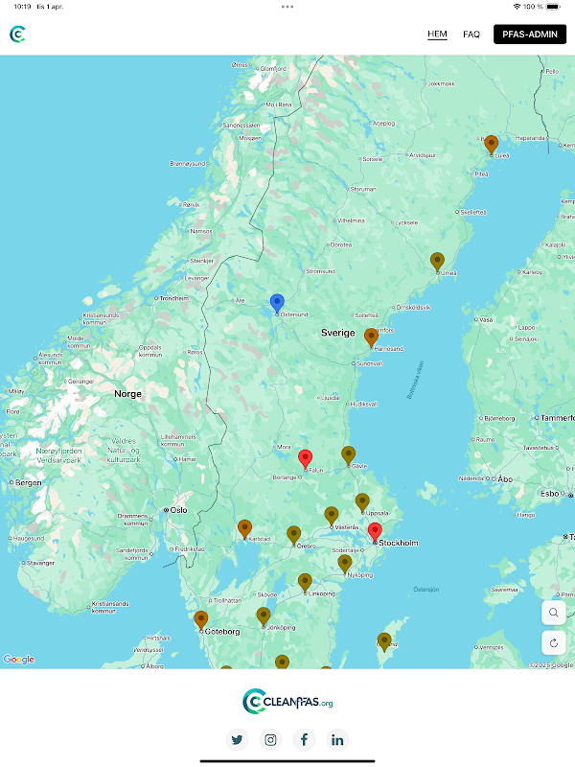Select the map pin at Uppsala
575x767 pixels.
(362, 503)
